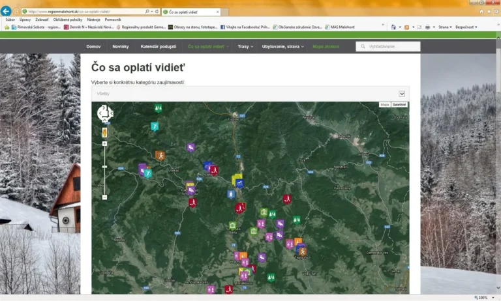The width and height of the screenshot is (501, 301).
Task: Click in the Vyhľadávanie search field
Action: 388,47
